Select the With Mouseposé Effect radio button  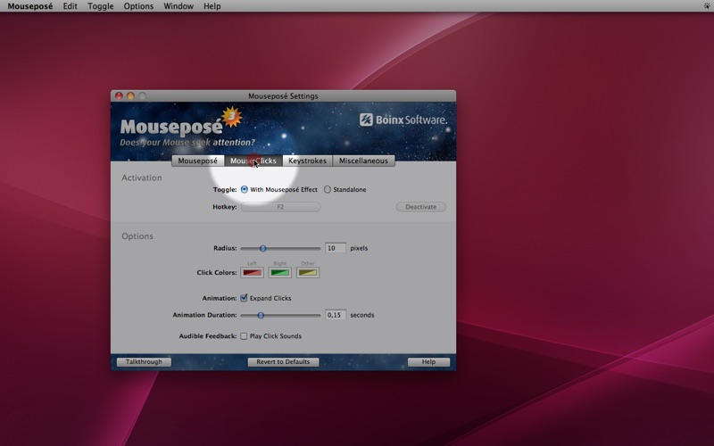click(245, 189)
